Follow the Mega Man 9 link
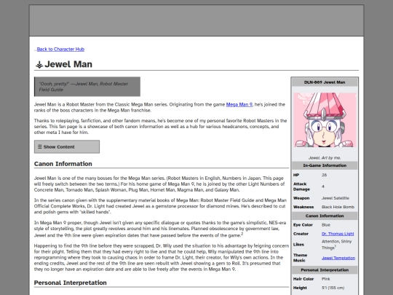 [x=239, y=104]
